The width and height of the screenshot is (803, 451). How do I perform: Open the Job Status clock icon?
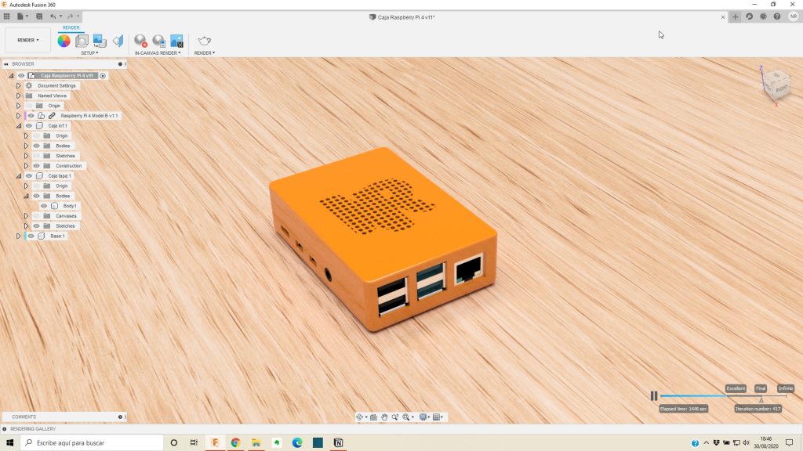click(749, 16)
